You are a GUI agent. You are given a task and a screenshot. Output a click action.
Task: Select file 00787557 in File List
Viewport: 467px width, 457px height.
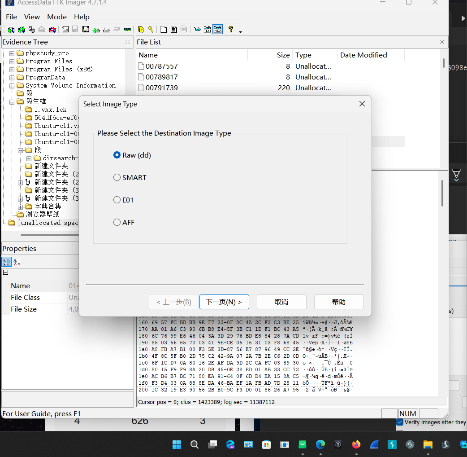161,66
